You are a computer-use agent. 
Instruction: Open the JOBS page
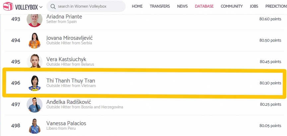[x=254, y=6]
